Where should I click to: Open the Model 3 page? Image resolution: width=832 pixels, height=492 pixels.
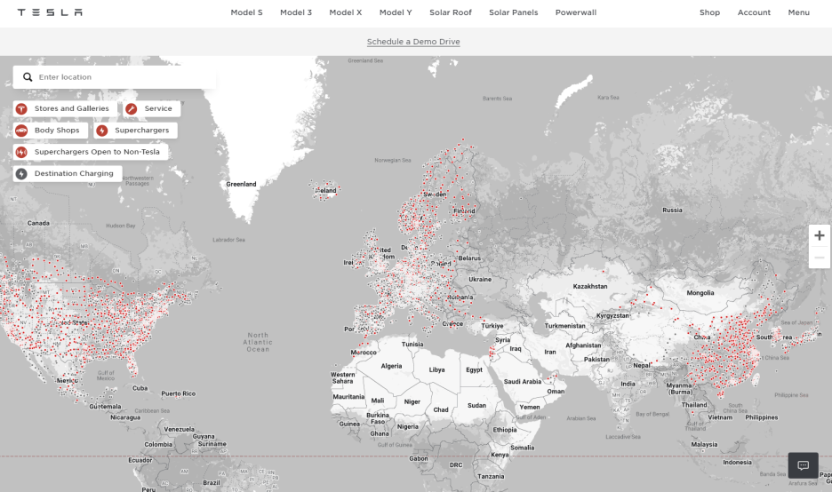click(295, 12)
